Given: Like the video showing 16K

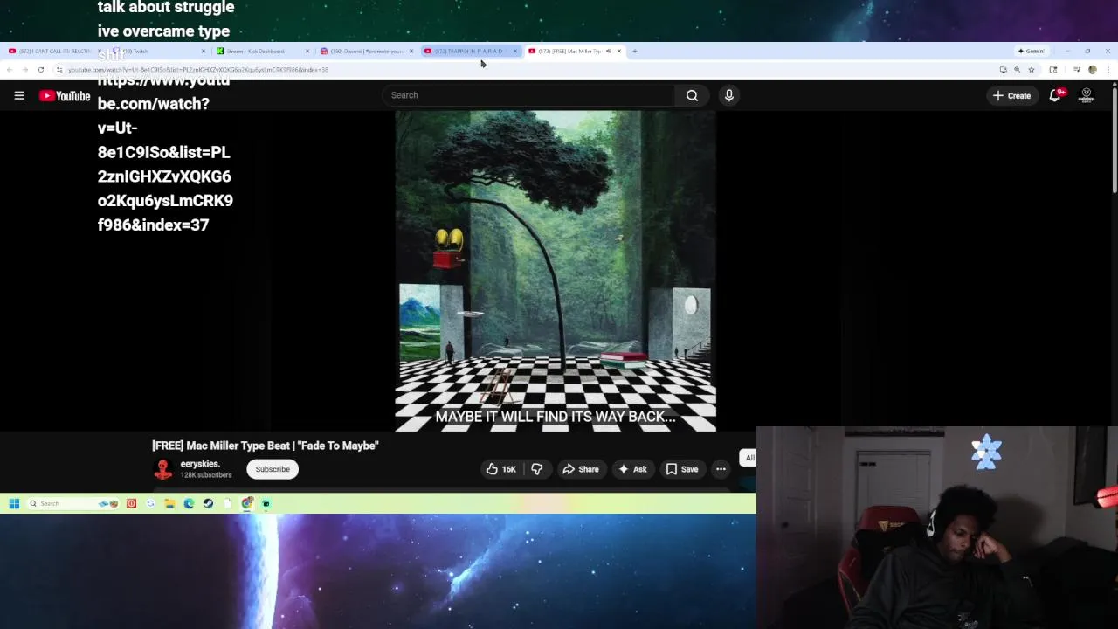Looking at the screenshot, I should click(x=501, y=469).
